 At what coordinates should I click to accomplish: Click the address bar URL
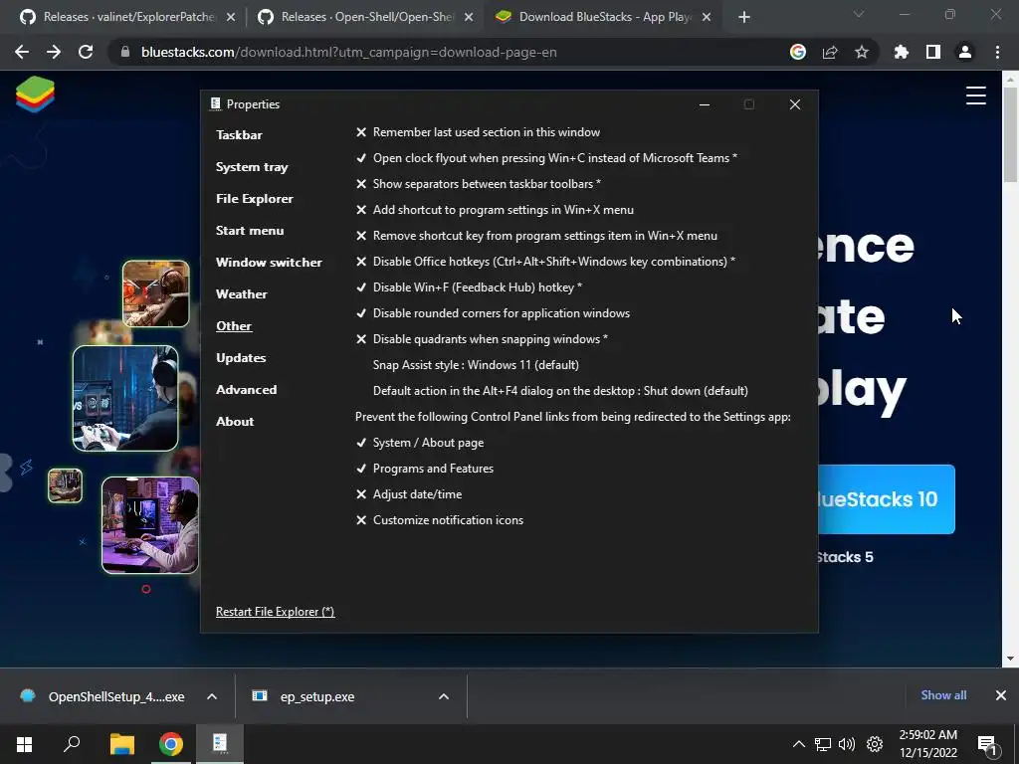[x=349, y=52]
